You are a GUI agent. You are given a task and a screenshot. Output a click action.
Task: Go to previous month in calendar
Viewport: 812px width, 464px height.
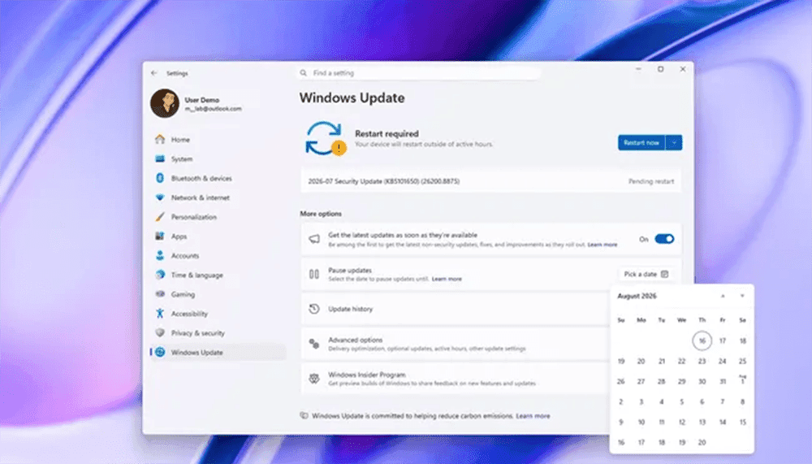(723, 296)
